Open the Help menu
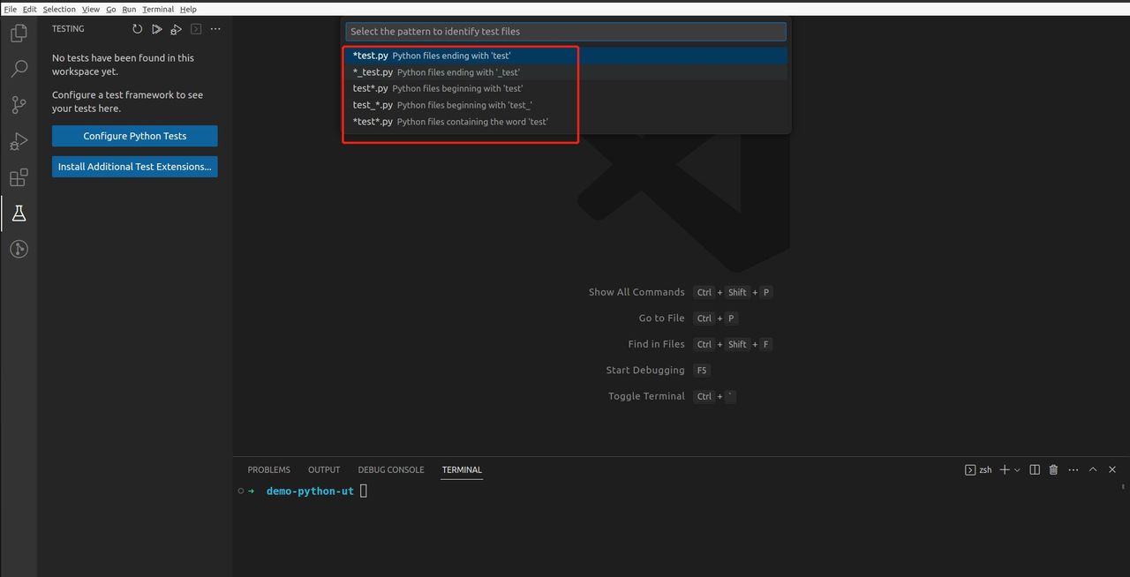The width and height of the screenshot is (1130, 577). coord(188,9)
